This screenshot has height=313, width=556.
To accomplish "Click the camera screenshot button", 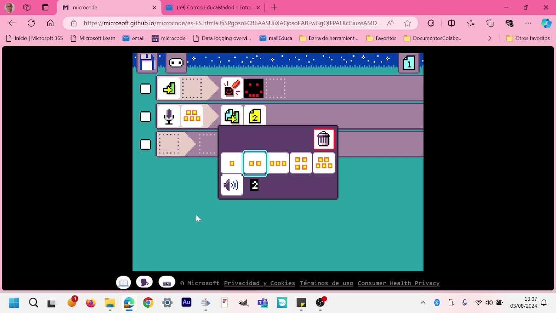I will 167,283.
